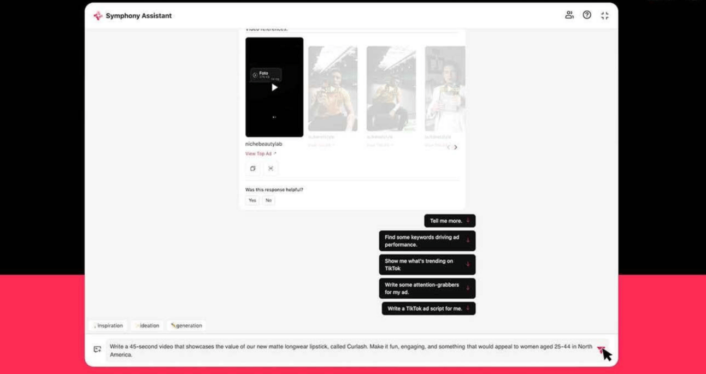The height and width of the screenshot is (374, 706).
Task: Select the inspiration tab
Action: click(x=108, y=325)
